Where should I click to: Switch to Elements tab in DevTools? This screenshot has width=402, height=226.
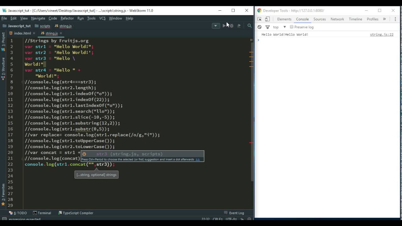click(x=284, y=19)
